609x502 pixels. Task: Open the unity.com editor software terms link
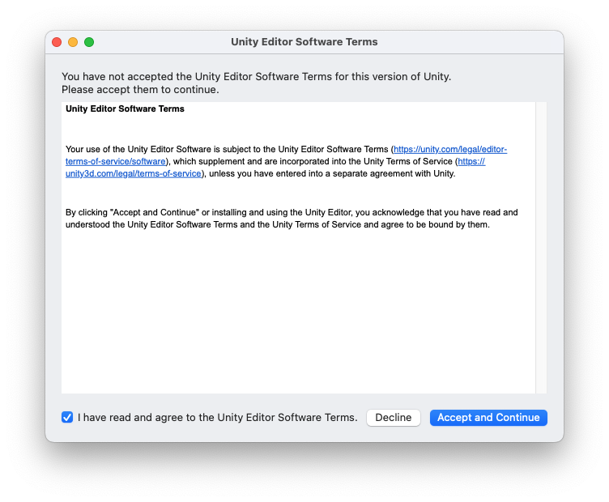pos(450,150)
